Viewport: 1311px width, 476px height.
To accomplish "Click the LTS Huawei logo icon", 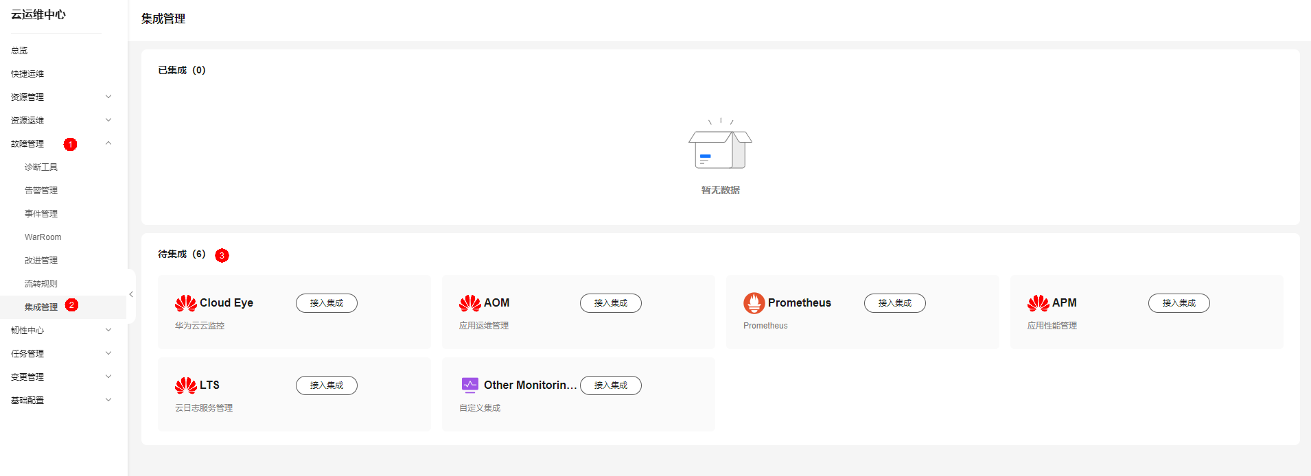I will (185, 385).
